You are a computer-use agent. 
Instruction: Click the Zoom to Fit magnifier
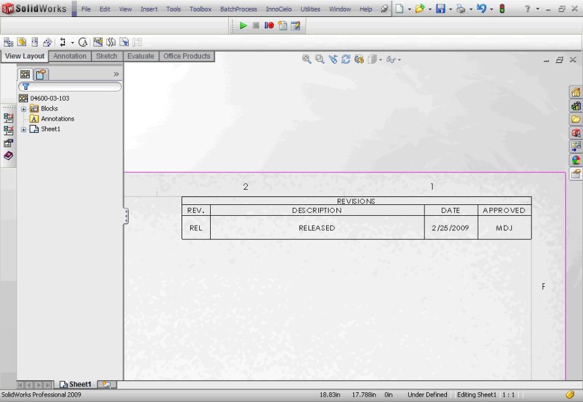pyautogui.click(x=306, y=59)
